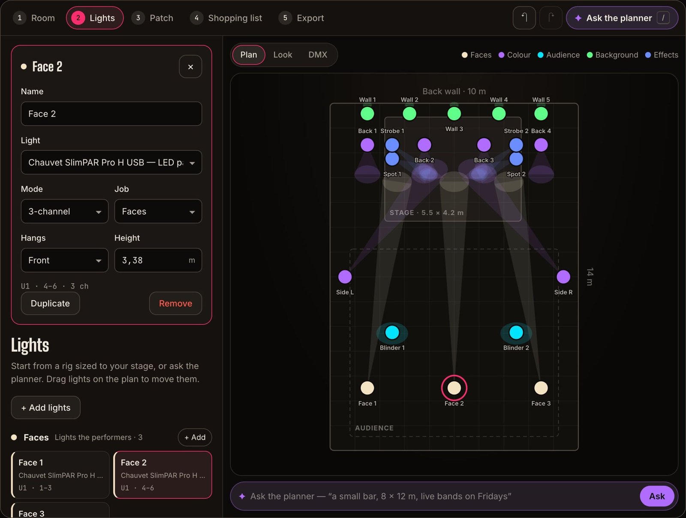Close the Face 2 details panel

190,67
